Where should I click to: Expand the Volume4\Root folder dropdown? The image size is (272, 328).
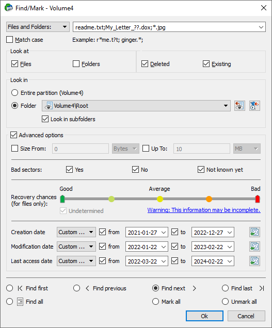pyautogui.click(x=136, y=106)
